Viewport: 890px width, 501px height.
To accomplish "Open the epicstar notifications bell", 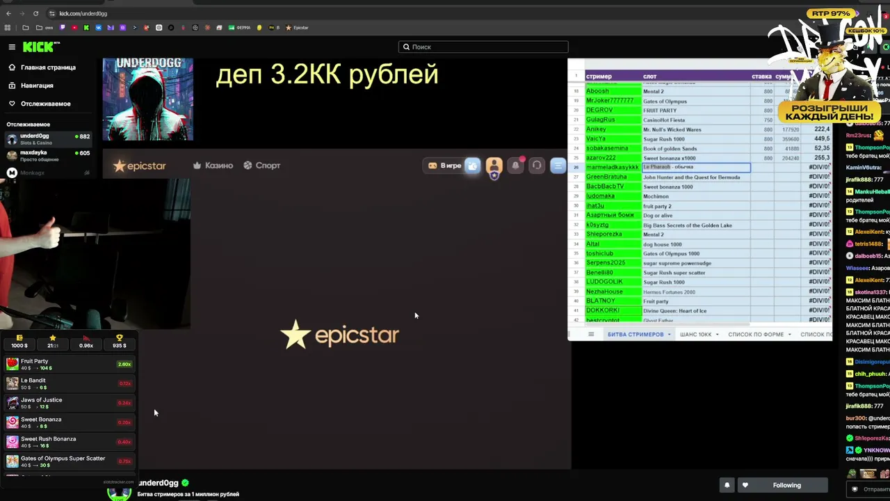I will point(516,166).
